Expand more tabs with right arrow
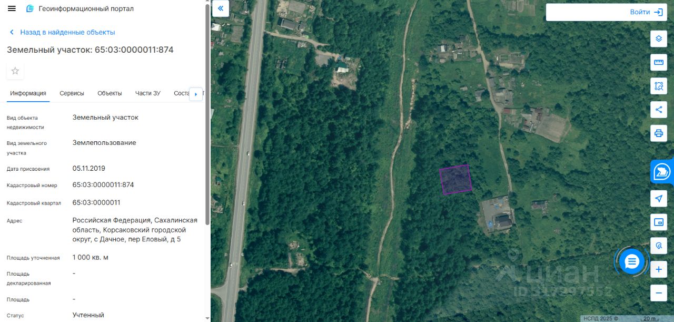This screenshot has height=322, width=674. tap(196, 94)
